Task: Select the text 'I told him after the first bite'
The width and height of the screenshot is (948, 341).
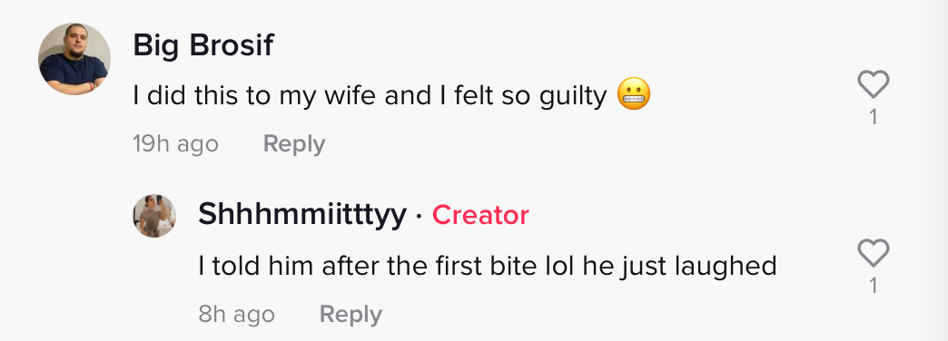Action: [381, 266]
